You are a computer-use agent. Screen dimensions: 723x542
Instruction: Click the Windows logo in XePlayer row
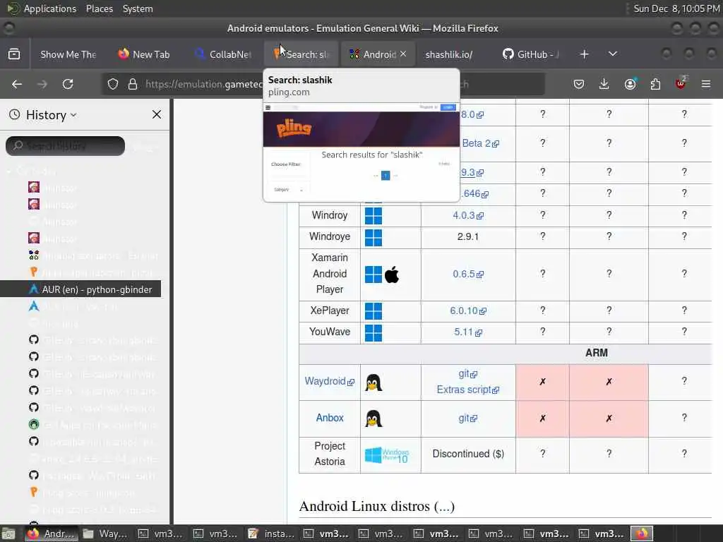(374, 311)
